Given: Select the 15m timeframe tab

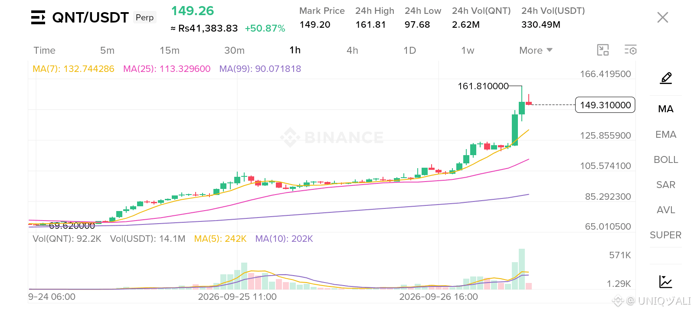Looking at the screenshot, I should (170, 50).
